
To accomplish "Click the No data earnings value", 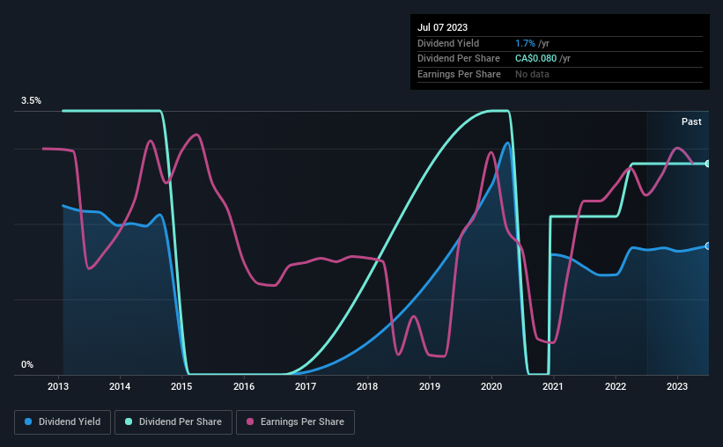I will tap(532, 74).
